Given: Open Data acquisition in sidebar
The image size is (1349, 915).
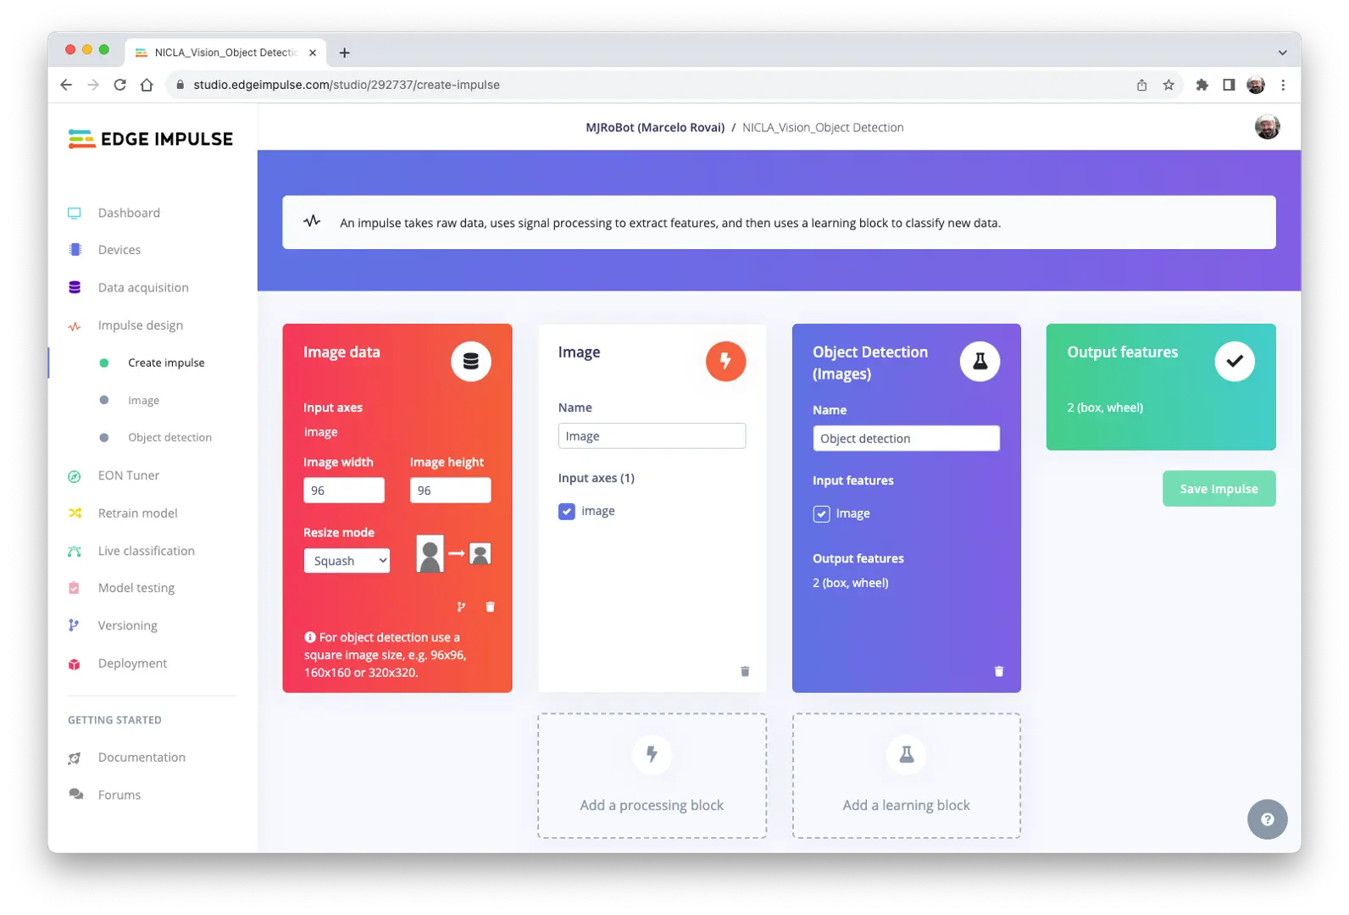Looking at the screenshot, I should [x=143, y=287].
